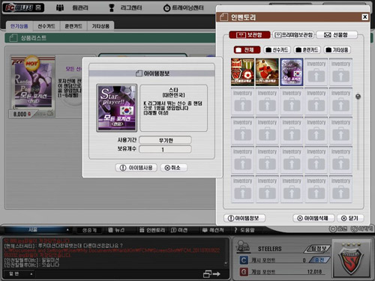
Task: Select the 기타상품 inventory filter
Action: pyautogui.click(x=337, y=50)
